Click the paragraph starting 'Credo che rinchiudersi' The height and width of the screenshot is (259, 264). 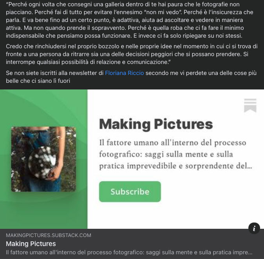132,54
